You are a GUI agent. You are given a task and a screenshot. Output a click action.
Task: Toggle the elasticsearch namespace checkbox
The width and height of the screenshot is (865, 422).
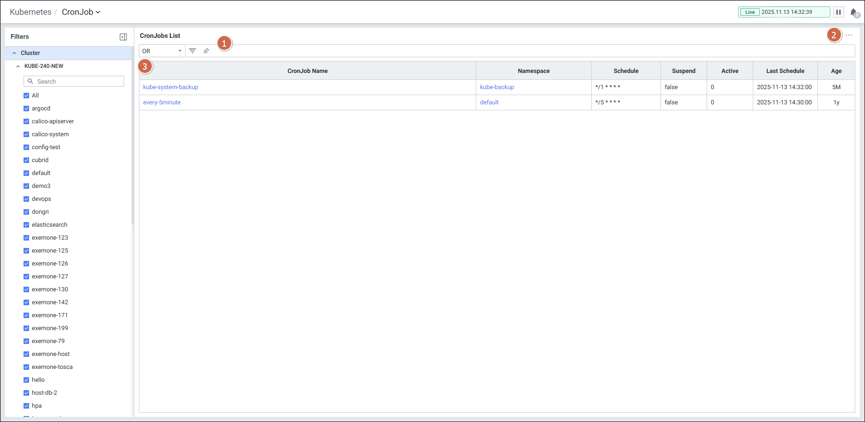[x=26, y=225]
